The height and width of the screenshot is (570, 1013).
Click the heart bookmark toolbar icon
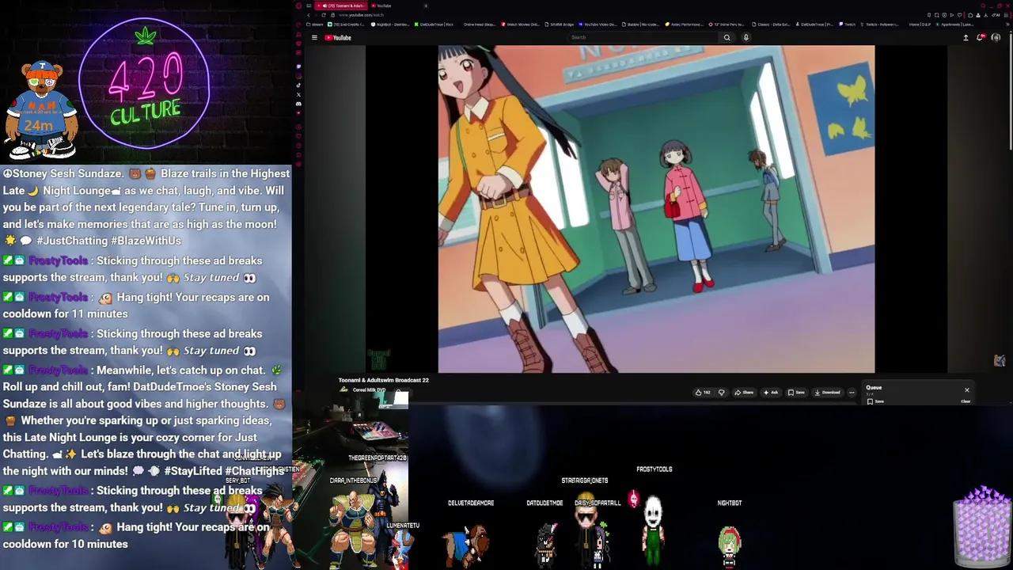(959, 15)
